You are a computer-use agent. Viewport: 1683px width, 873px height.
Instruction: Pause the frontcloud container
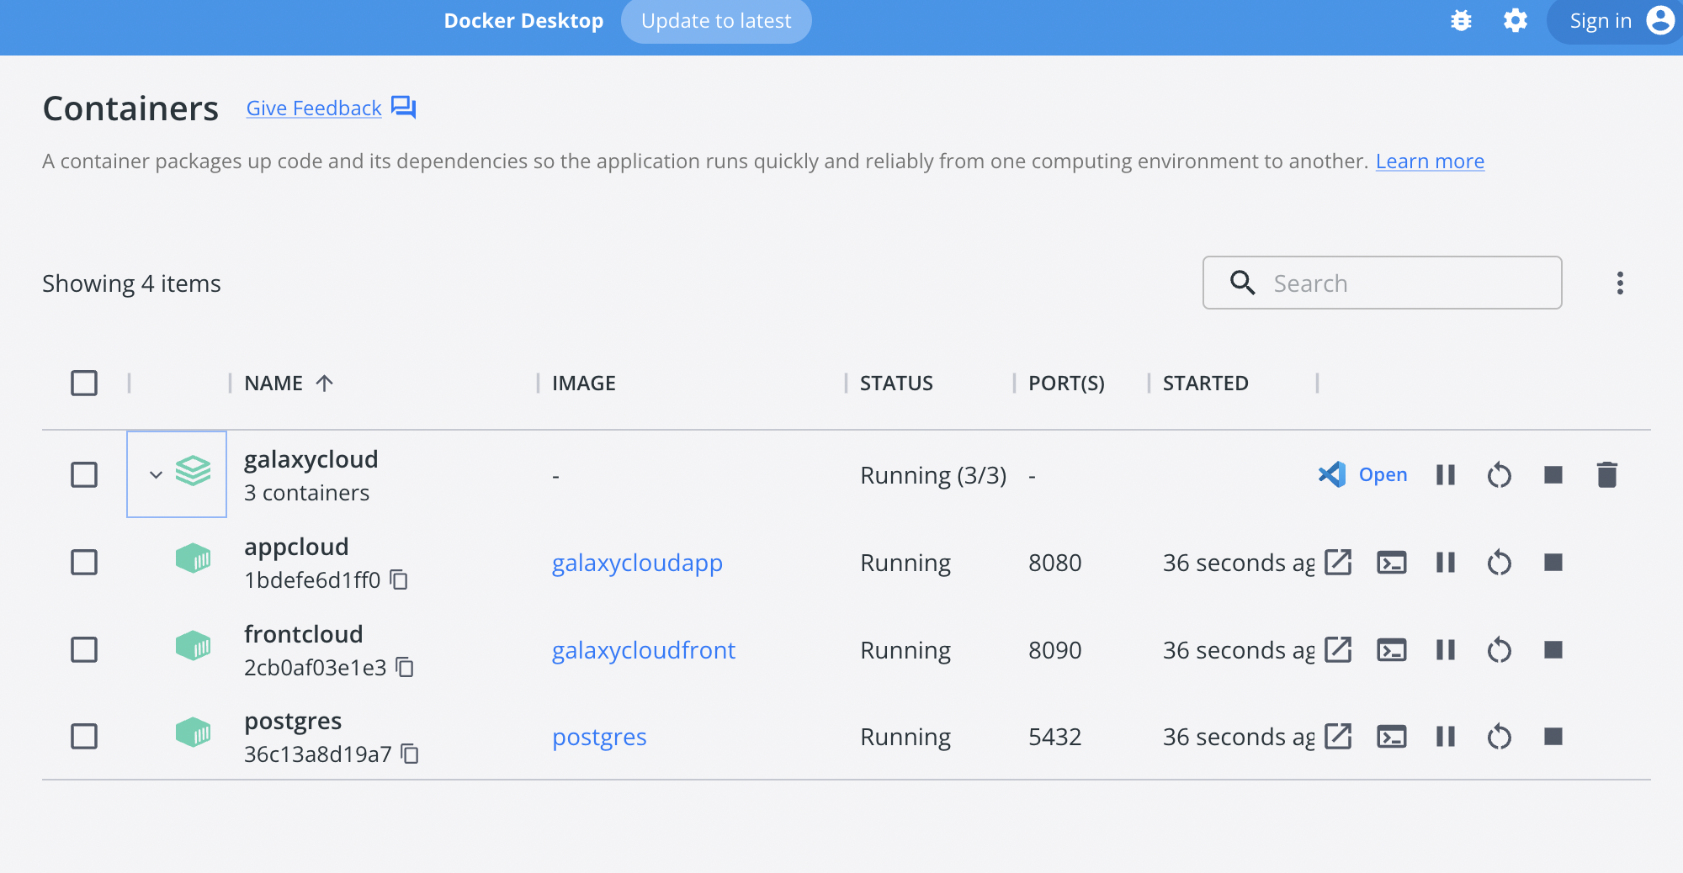point(1446,650)
